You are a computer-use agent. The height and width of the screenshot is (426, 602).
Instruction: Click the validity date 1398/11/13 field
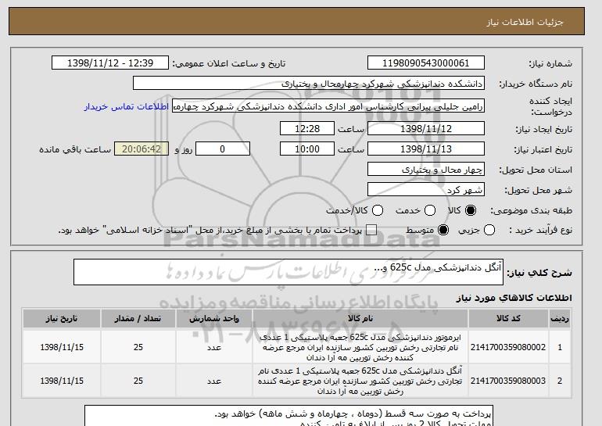pos(426,149)
